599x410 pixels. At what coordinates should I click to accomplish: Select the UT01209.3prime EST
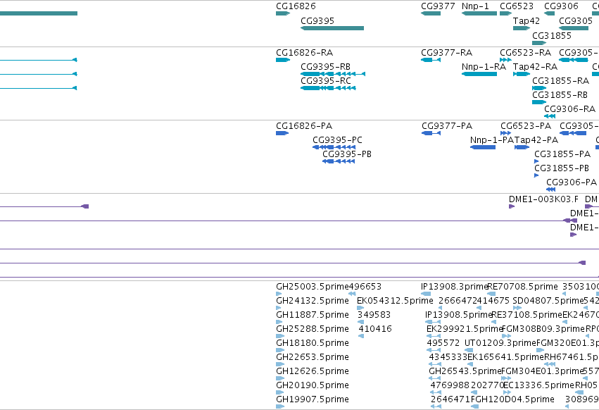pos(469,350)
